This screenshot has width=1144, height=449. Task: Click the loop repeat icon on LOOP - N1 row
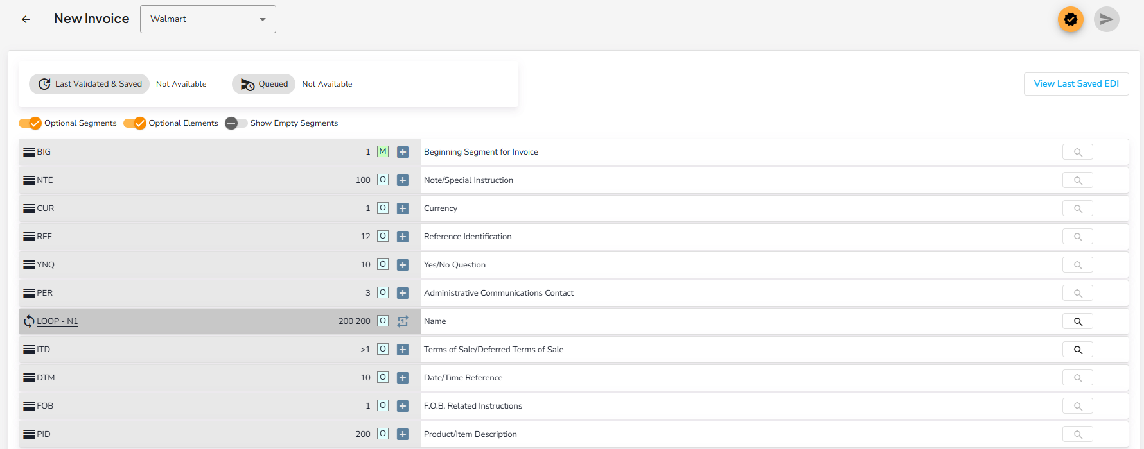click(403, 321)
